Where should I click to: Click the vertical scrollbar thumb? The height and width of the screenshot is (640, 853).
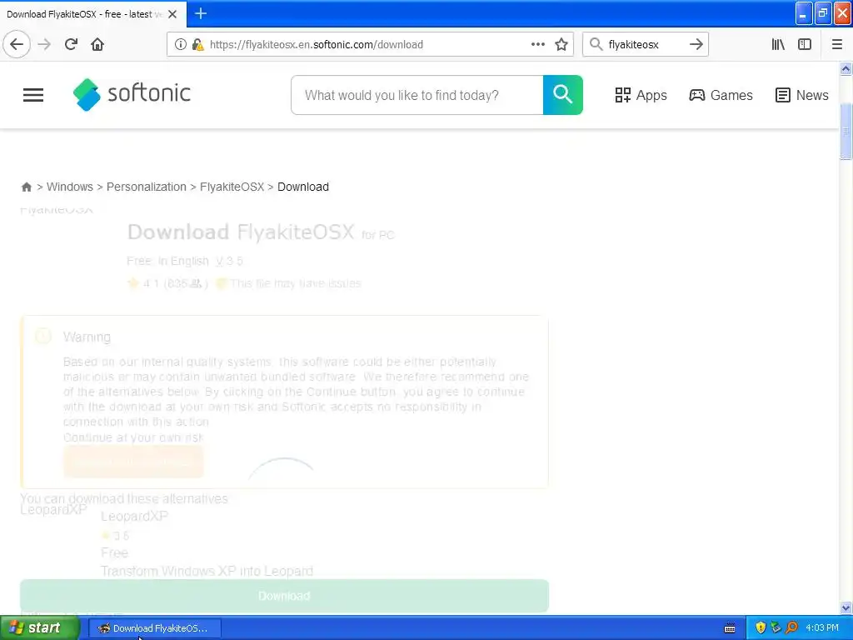click(846, 131)
